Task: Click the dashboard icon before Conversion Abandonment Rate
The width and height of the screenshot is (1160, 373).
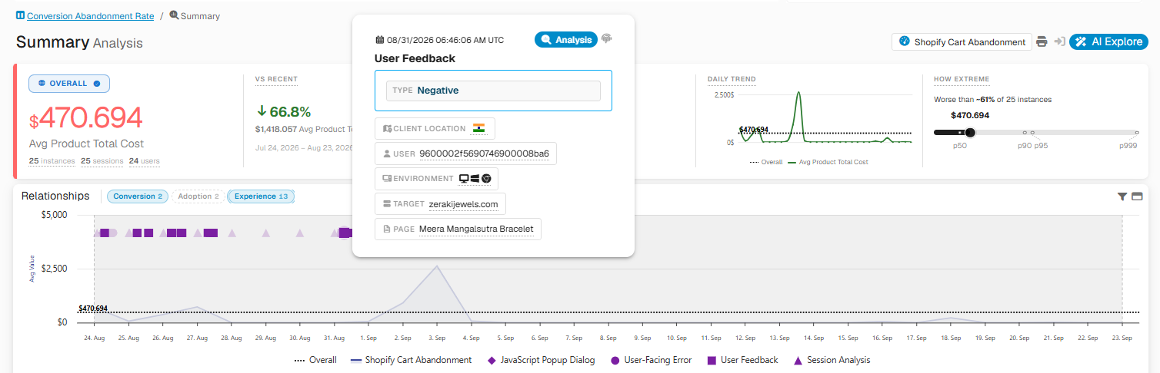Action: click(x=20, y=15)
